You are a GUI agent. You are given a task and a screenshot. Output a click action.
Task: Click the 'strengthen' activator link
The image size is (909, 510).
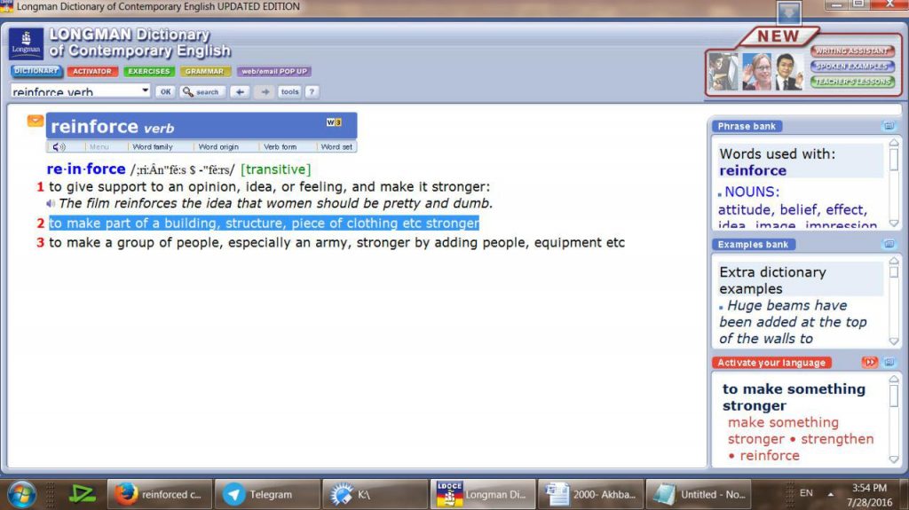(x=837, y=439)
